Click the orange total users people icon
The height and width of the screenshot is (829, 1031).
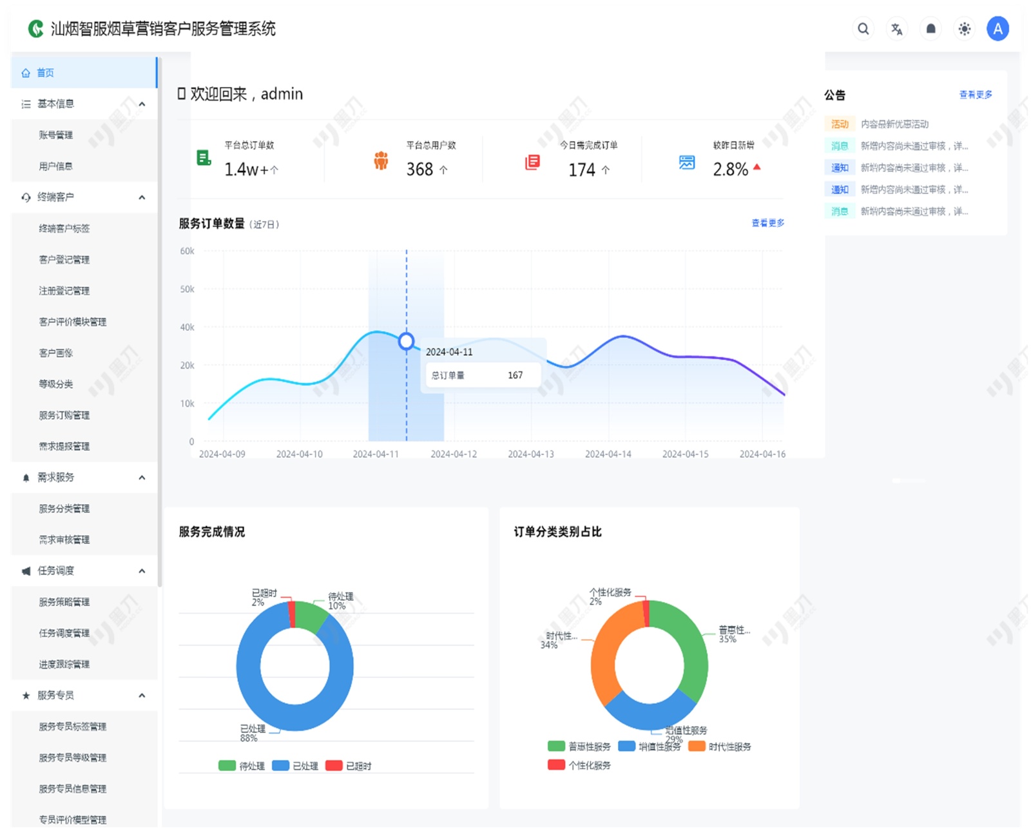pyautogui.click(x=381, y=161)
